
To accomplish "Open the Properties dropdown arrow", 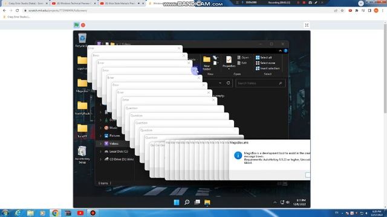I will pyautogui.click(x=229, y=69).
